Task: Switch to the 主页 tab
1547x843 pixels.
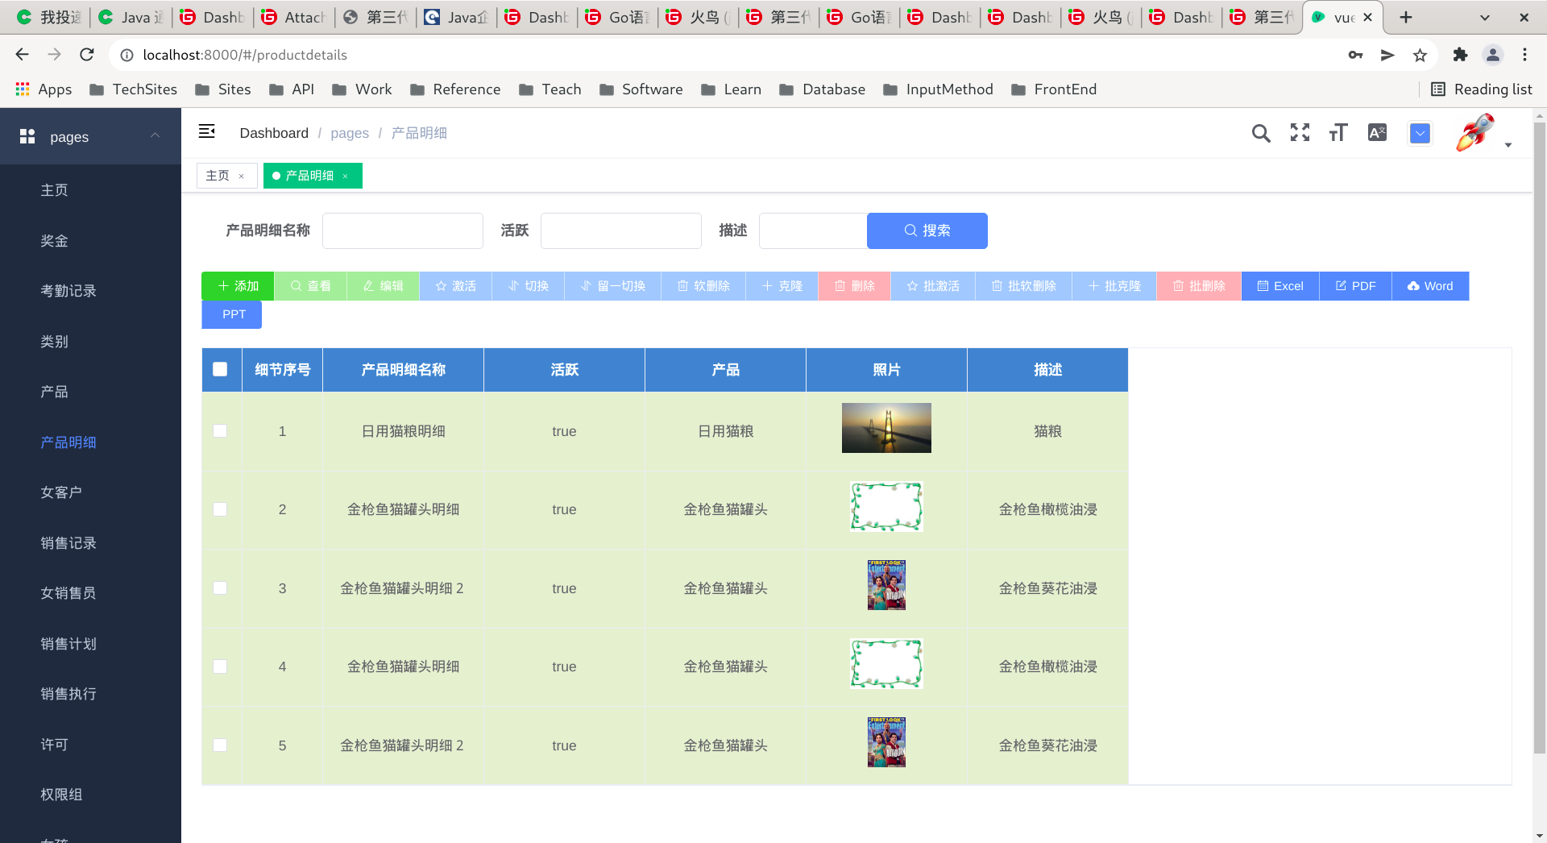Action: [218, 175]
